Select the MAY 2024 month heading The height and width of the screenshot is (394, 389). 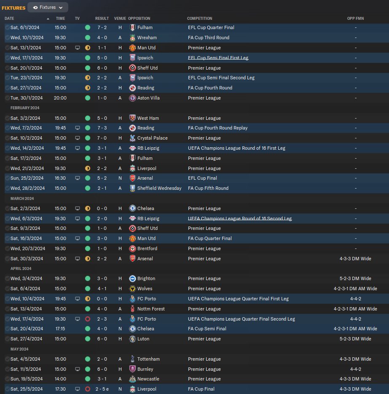click(19, 349)
